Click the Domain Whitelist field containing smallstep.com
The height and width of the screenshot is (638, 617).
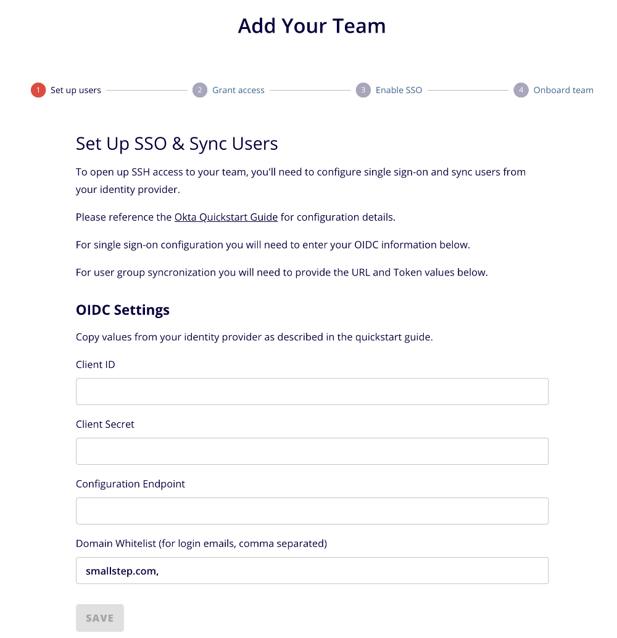312,571
